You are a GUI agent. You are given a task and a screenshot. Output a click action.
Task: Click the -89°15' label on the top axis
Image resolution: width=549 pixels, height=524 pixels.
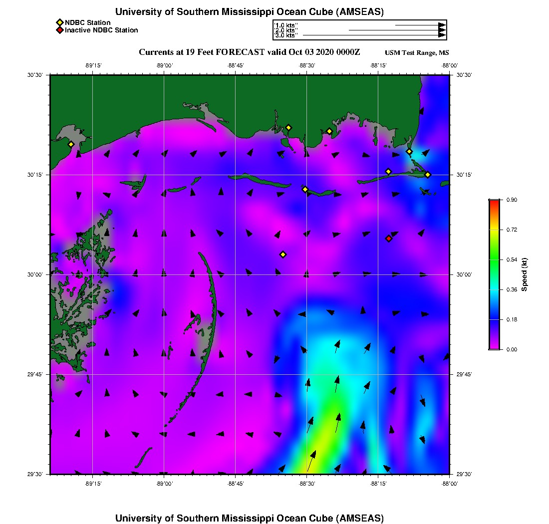click(93, 65)
